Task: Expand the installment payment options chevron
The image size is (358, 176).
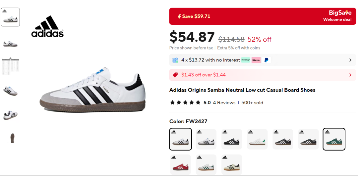Action: coord(350,60)
